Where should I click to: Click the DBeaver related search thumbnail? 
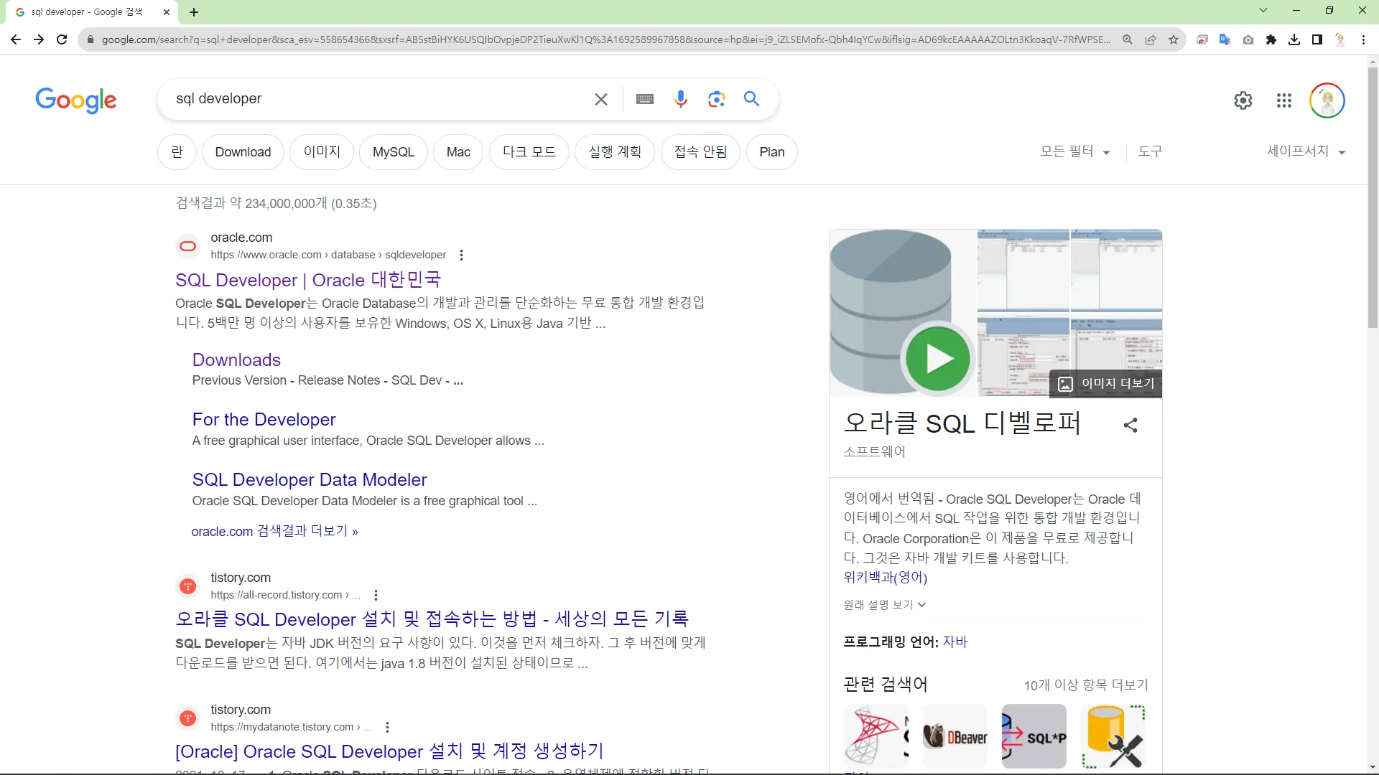tap(955, 736)
